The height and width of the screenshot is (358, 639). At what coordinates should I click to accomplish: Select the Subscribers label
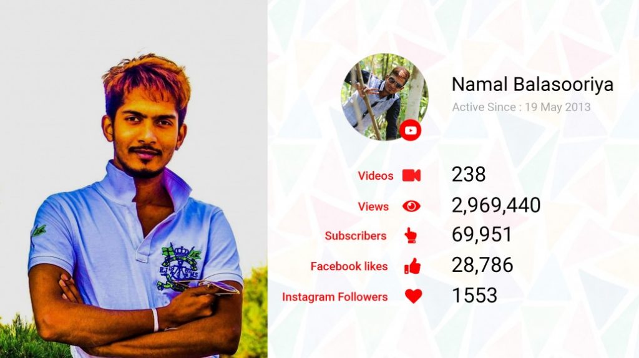coord(355,236)
